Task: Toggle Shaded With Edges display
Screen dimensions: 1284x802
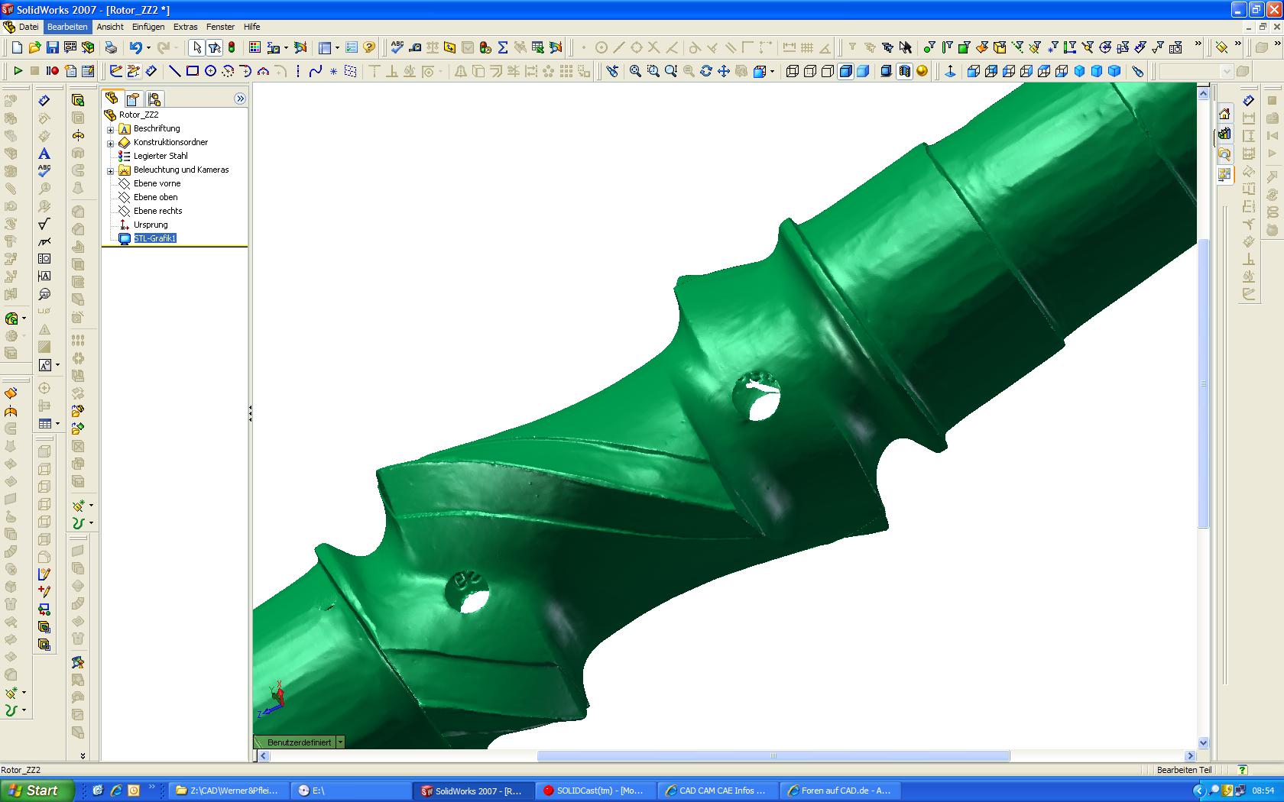Action: coord(846,71)
